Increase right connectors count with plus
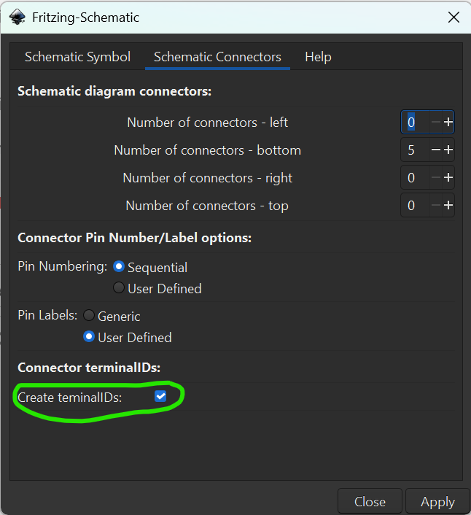Viewport: 471px width, 515px height. (x=448, y=178)
